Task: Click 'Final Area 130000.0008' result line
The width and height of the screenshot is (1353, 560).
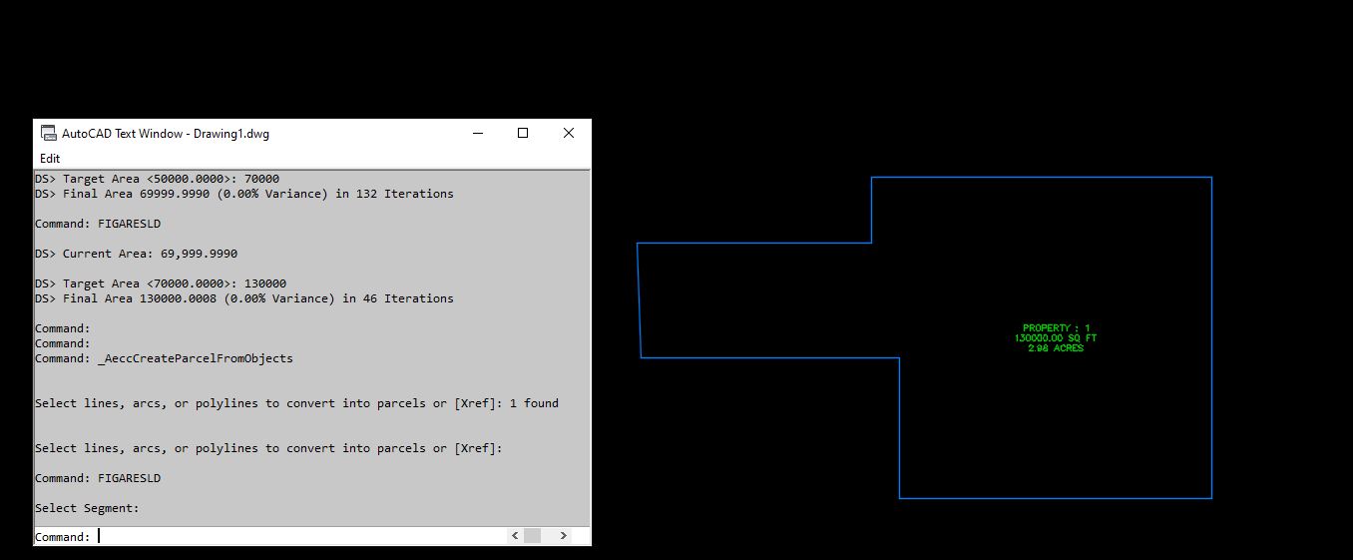Action: [243, 298]
